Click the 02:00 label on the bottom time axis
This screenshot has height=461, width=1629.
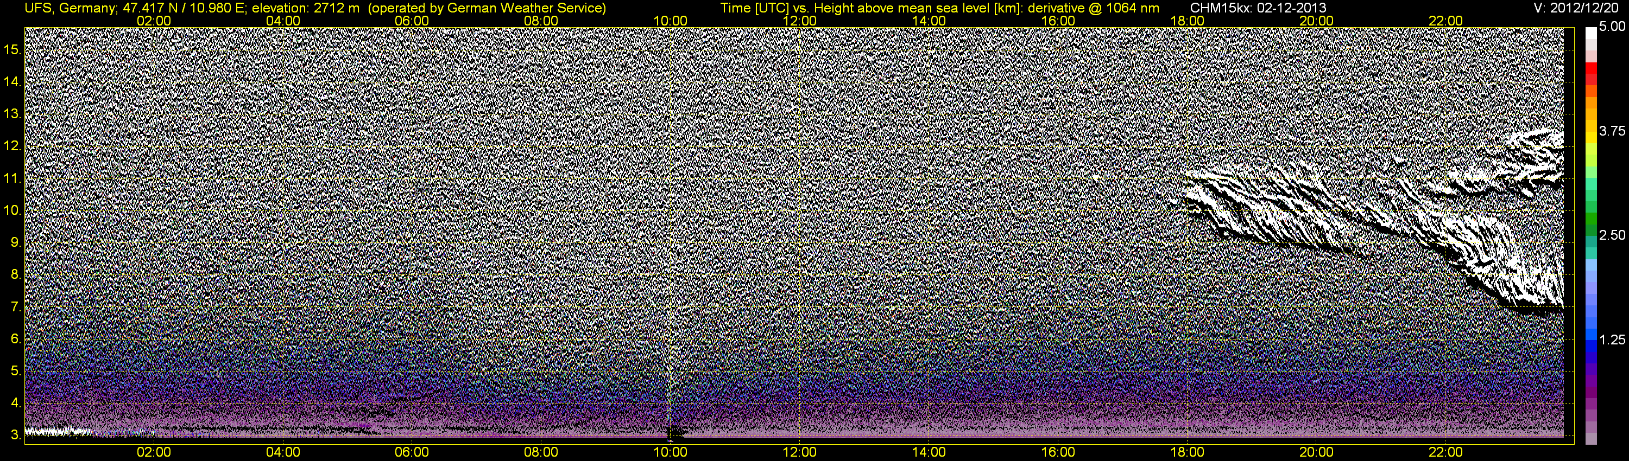[x=154, y=452]
